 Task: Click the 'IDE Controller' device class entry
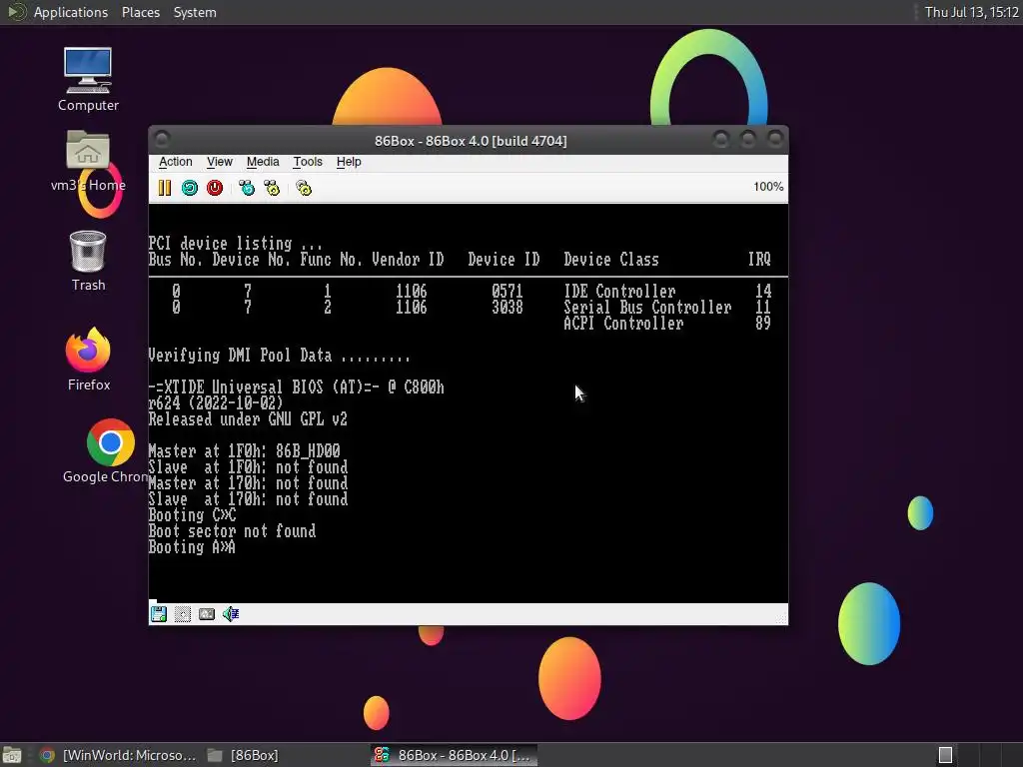(x=619, y=291)
